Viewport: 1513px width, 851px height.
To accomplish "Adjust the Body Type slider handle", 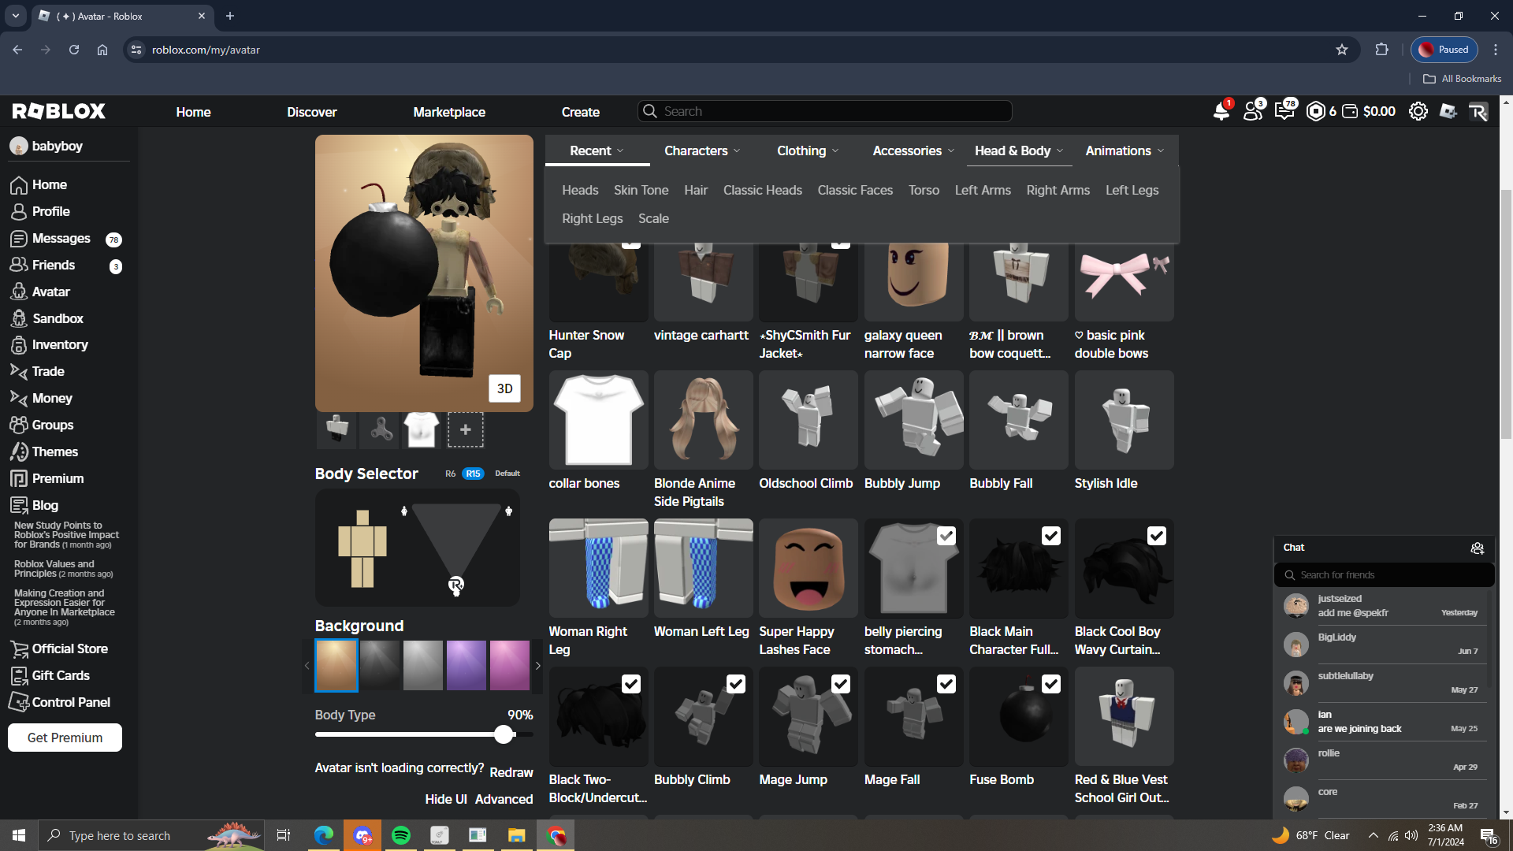I will (504, 735).
